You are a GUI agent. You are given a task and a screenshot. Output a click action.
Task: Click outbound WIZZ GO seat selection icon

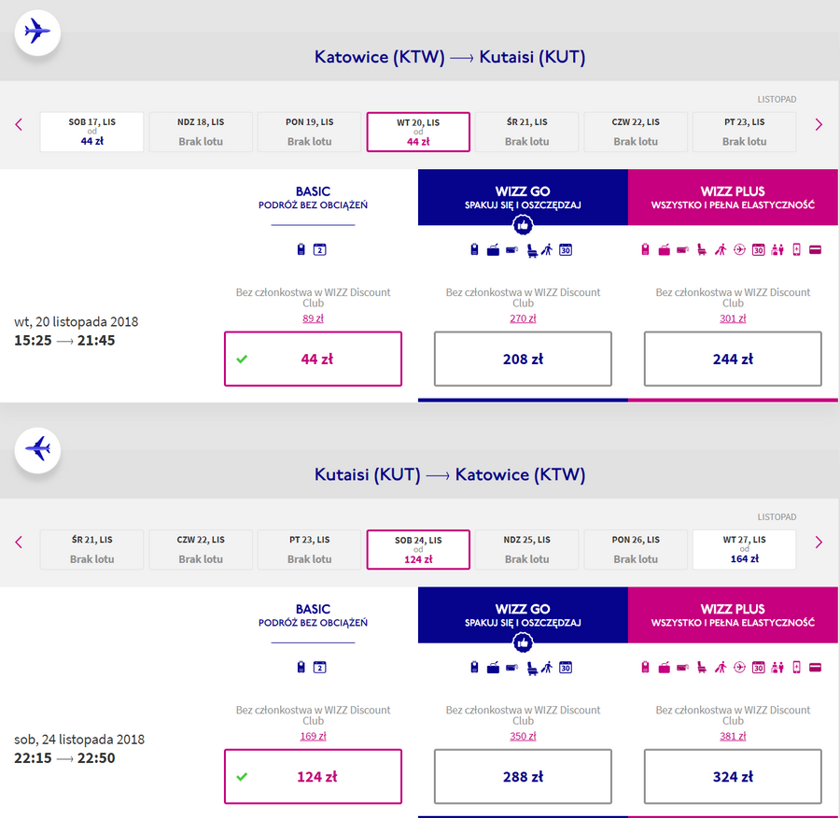tap(531, 250)
